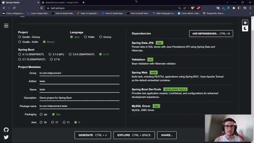Screen dimensions: 254x143
Task: Switch to the Spring Initializr tab
Action: tap(20, 2)
